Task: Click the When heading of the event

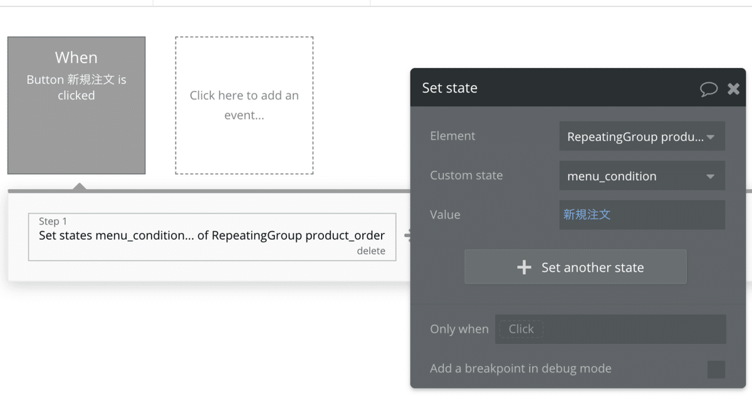Action: [x=76, y=58]
